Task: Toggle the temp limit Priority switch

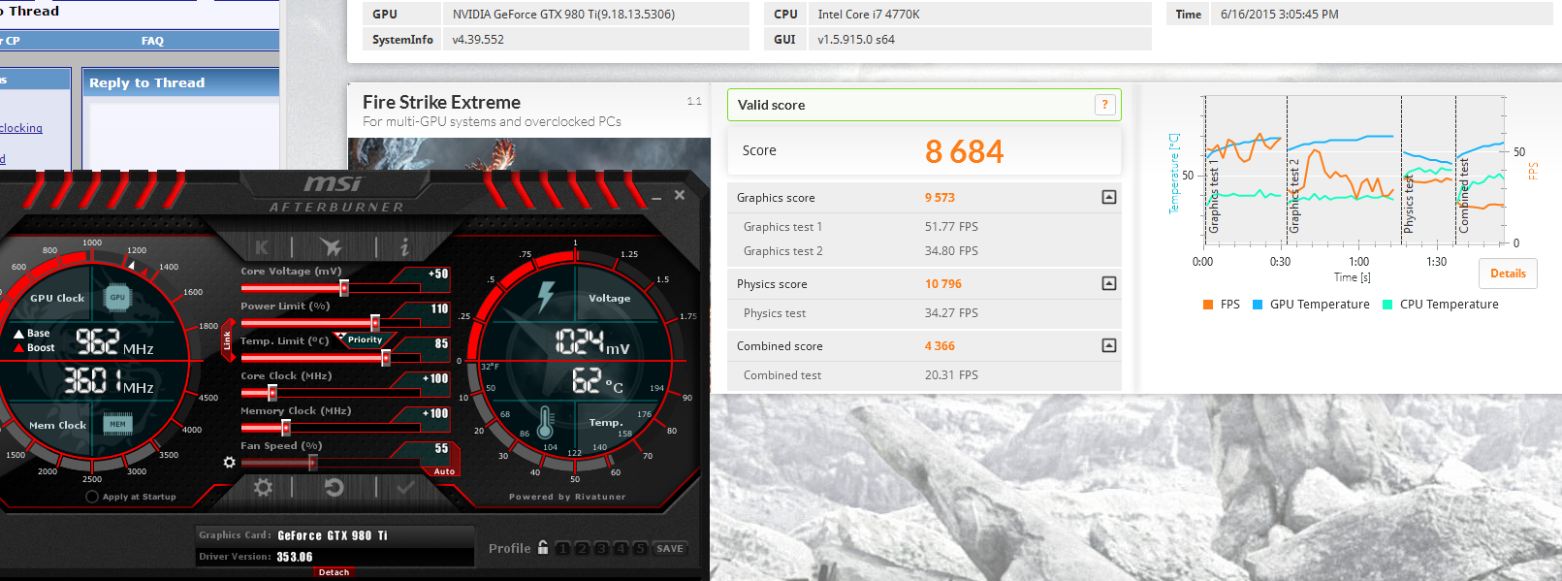Action: point(365,339)
